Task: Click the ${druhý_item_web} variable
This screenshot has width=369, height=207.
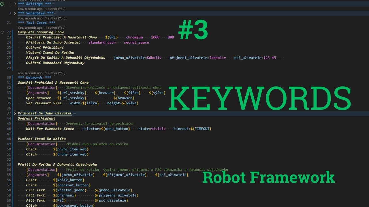Action: coord(71,154)
